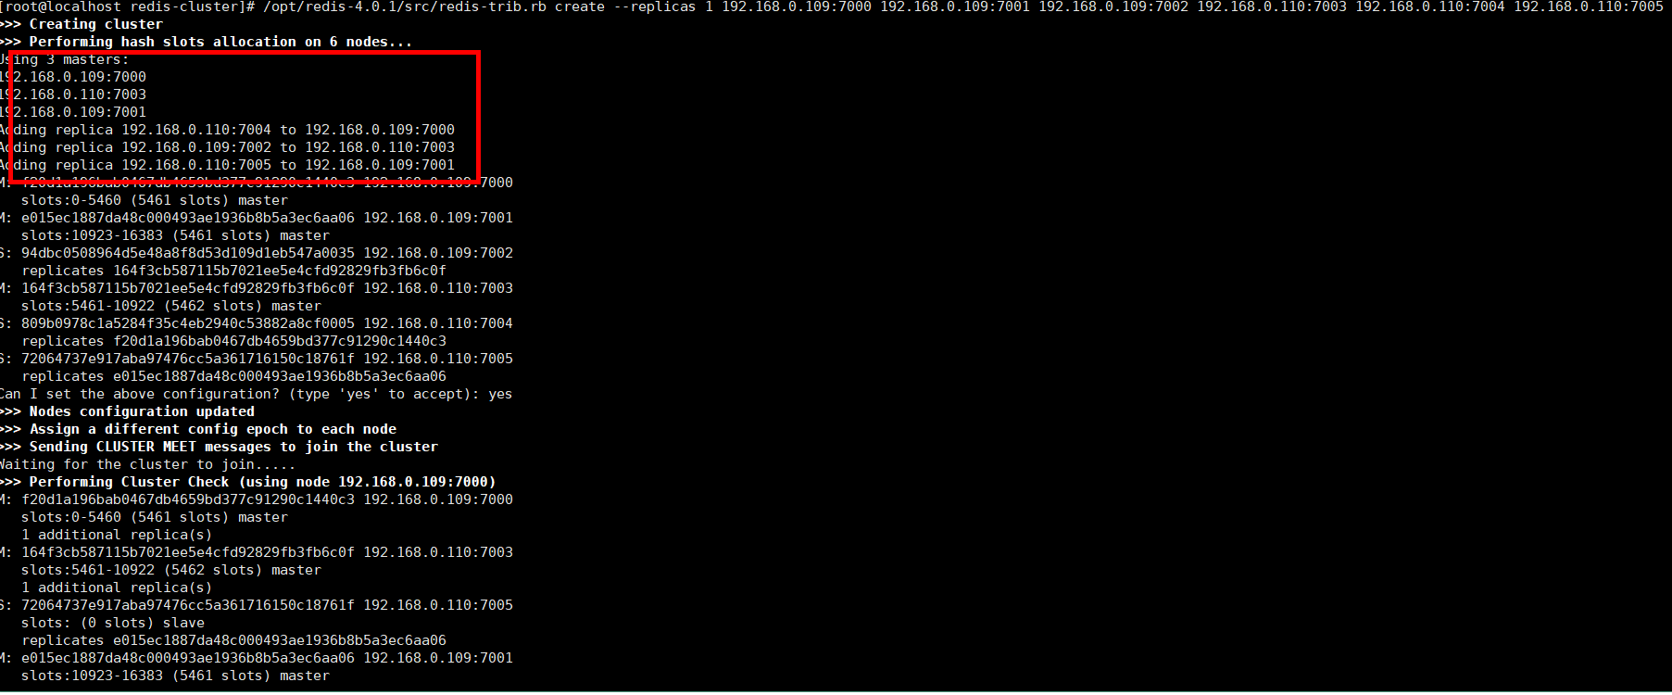Click the 'Using 3 masters:' line

(65, 59)
